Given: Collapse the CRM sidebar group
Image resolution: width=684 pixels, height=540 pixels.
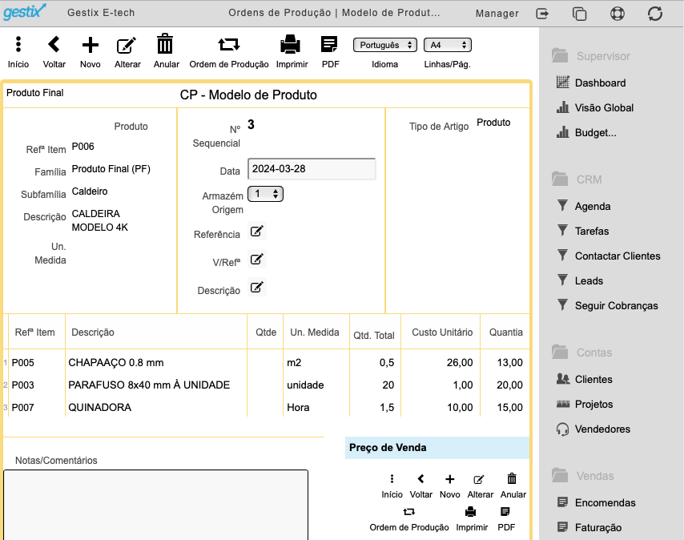Looking at the screenshot, I should point(577,179).
